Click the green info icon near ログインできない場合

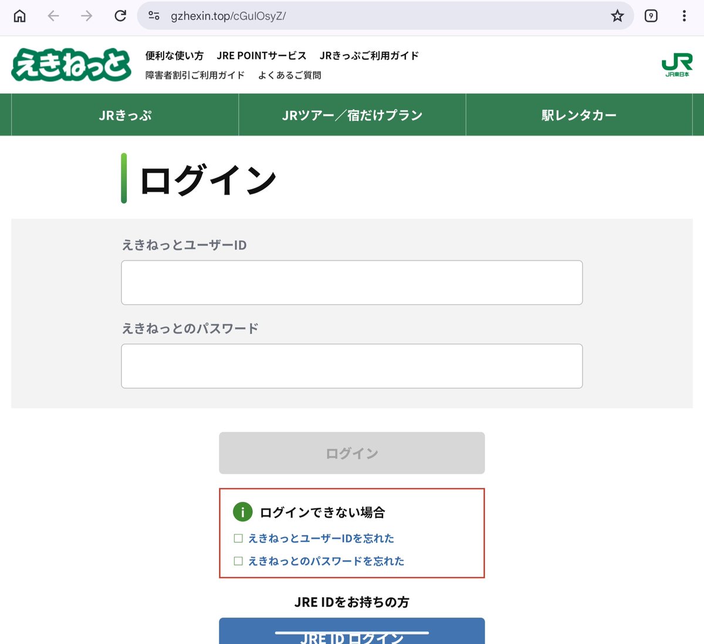point(242,512)
